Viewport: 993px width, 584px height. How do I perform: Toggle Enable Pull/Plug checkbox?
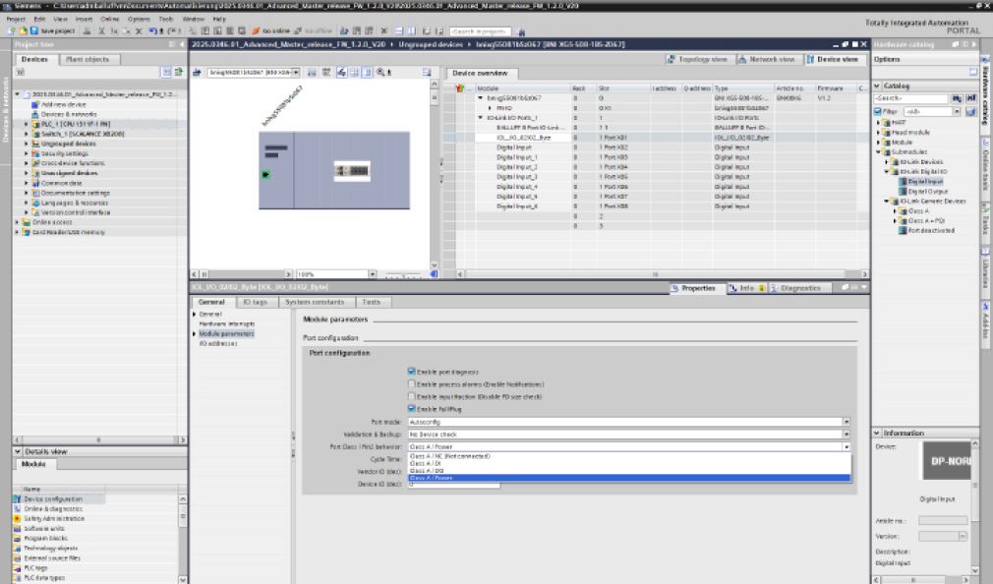click(x=412, y=409)
